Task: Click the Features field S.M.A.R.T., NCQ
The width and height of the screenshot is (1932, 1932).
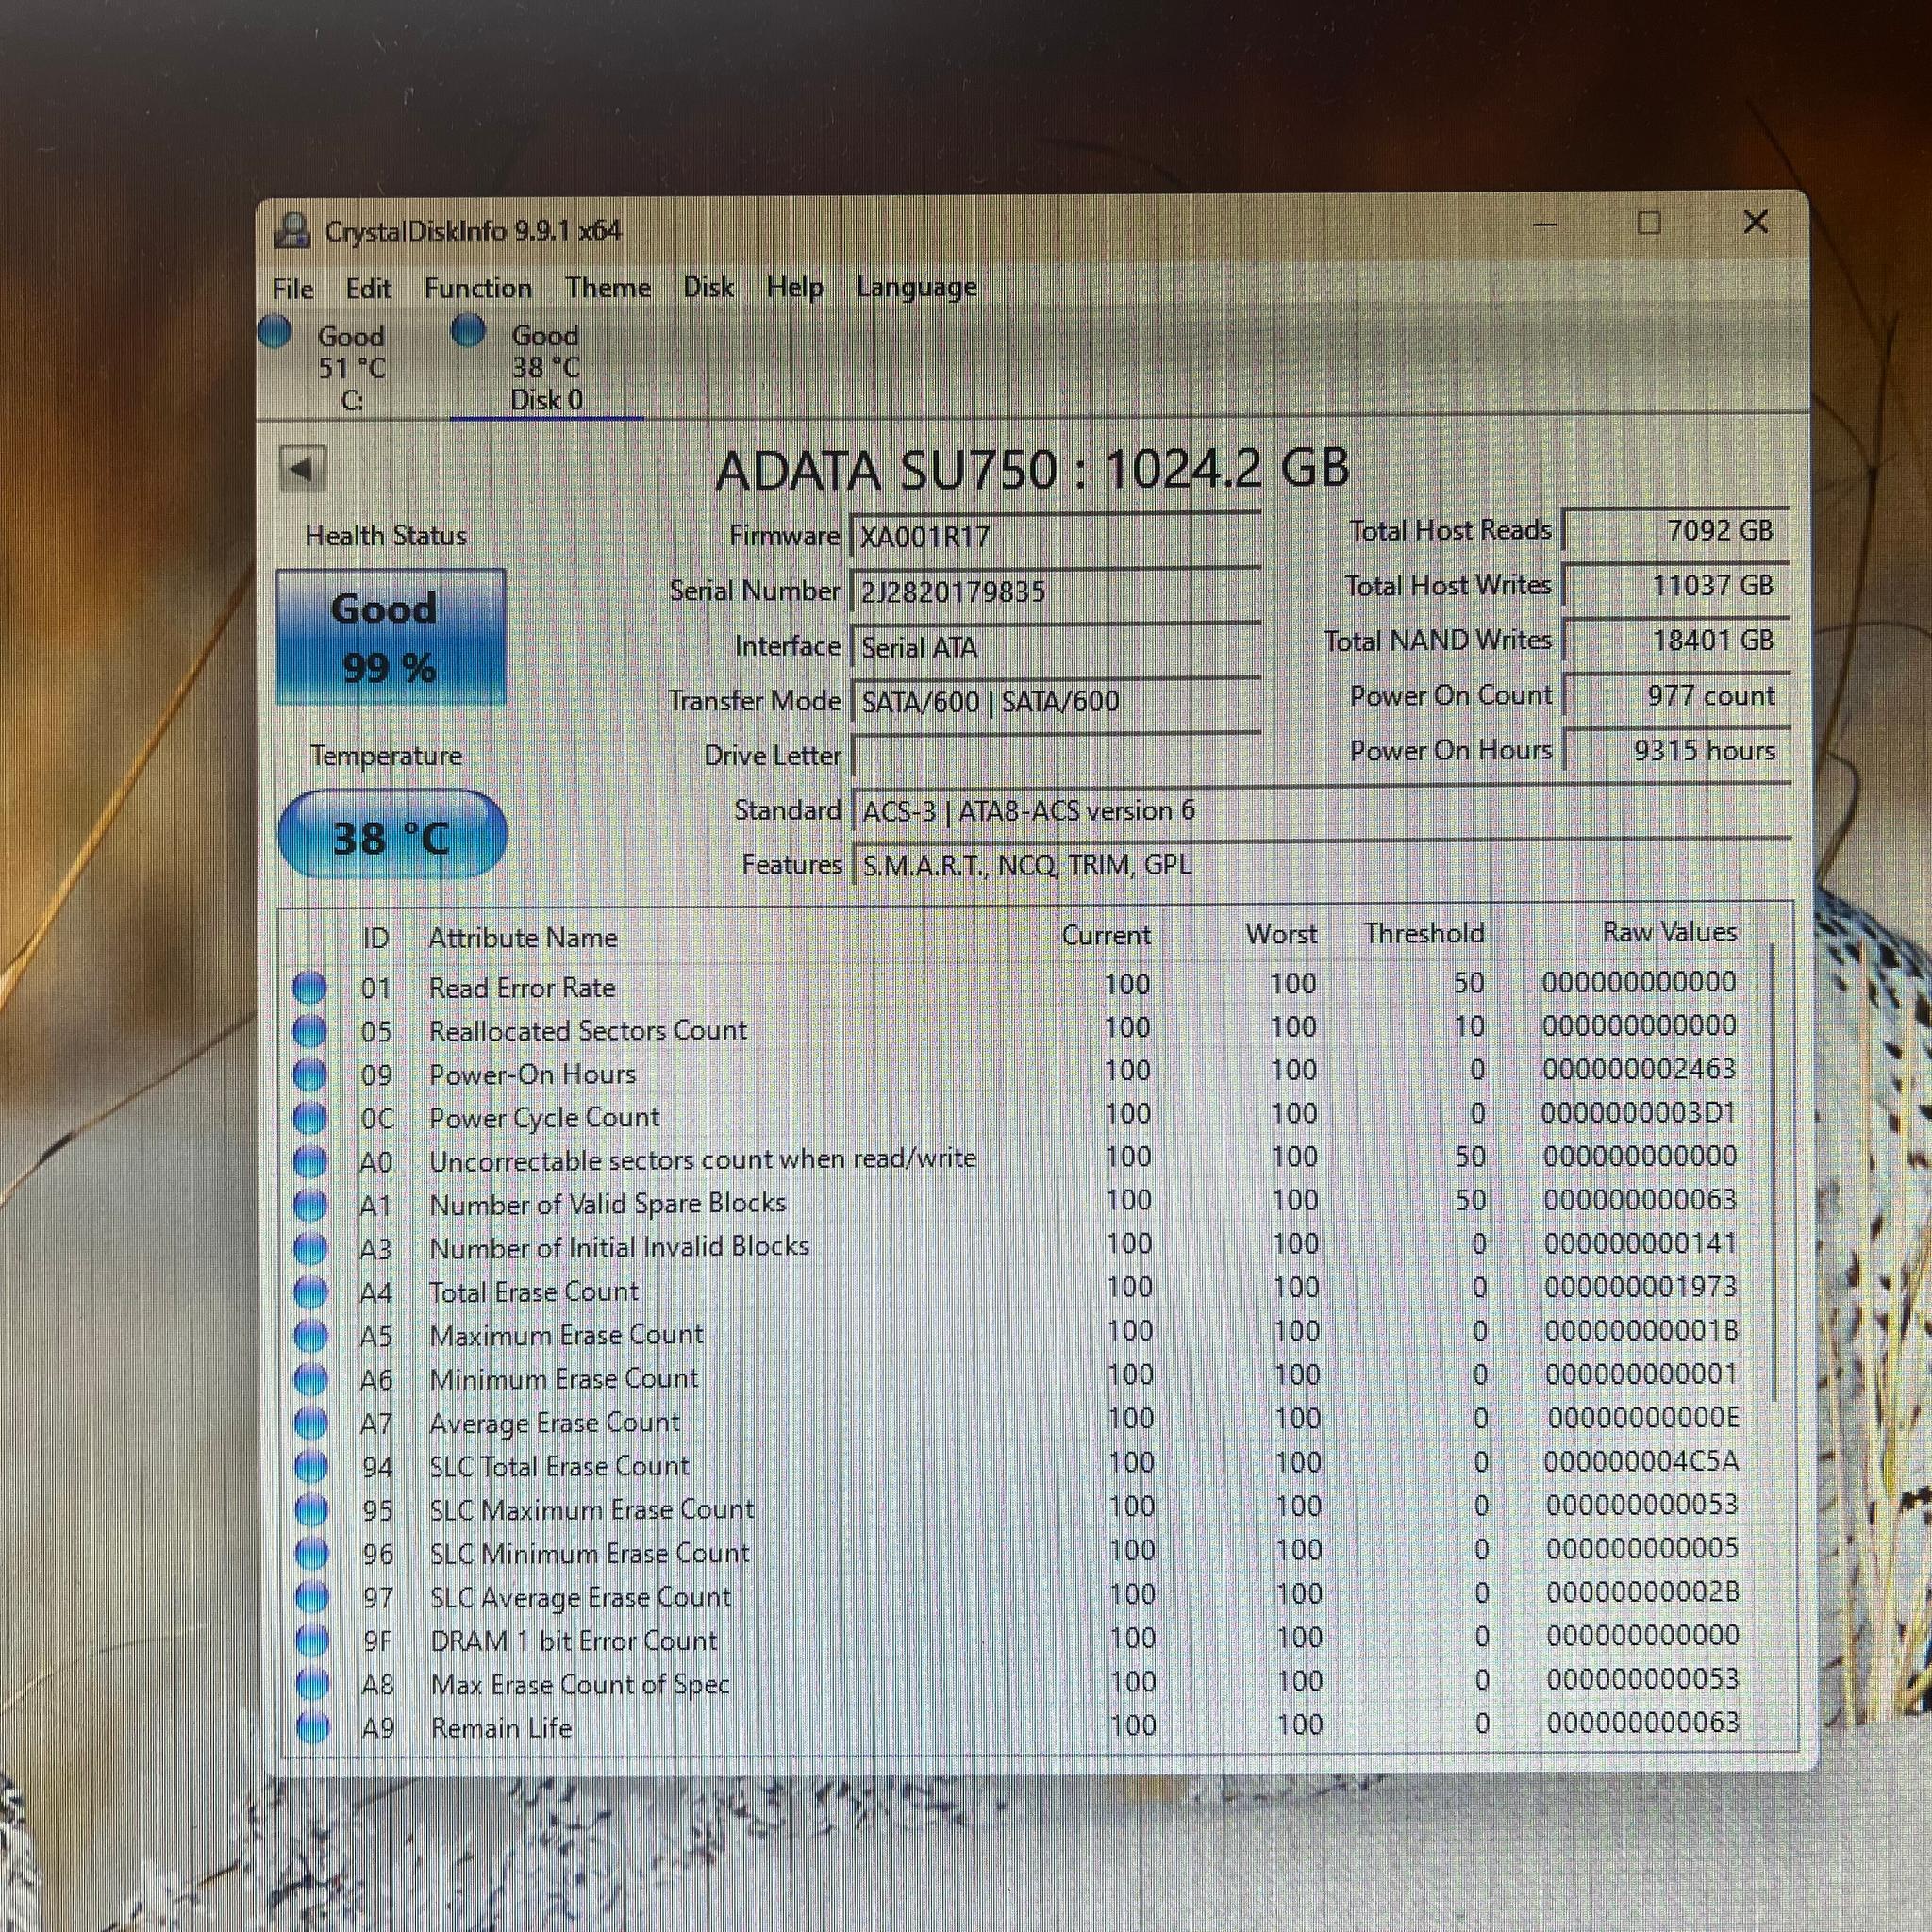Action: 1320,865
